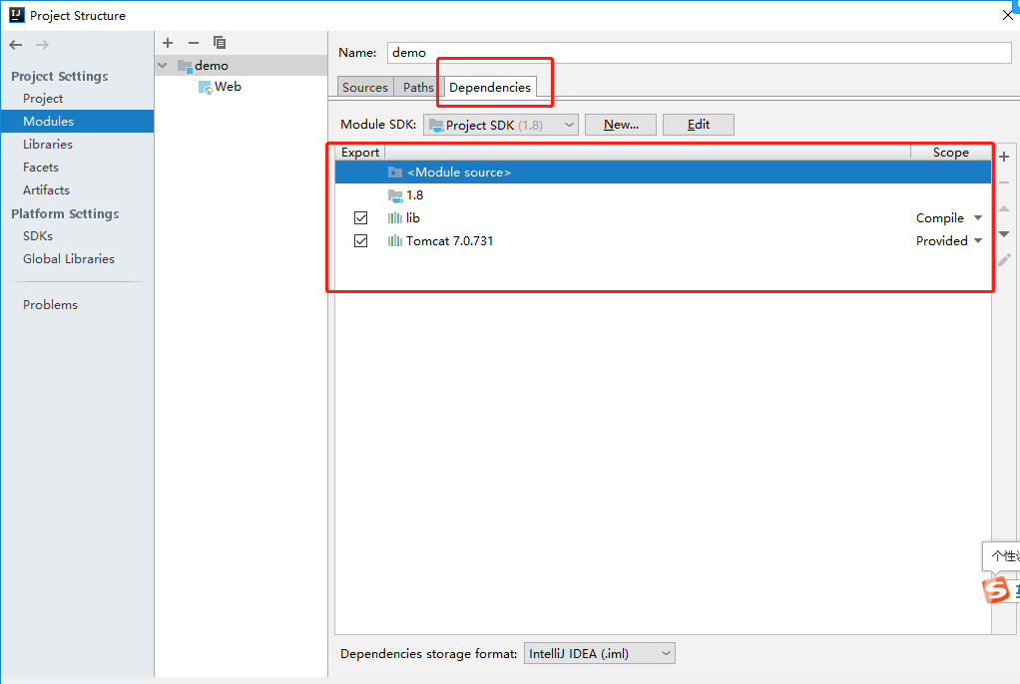The width and height of the screenshot is (1020, 684).
Task: Select the Module source row
Action: click(663, 172)
